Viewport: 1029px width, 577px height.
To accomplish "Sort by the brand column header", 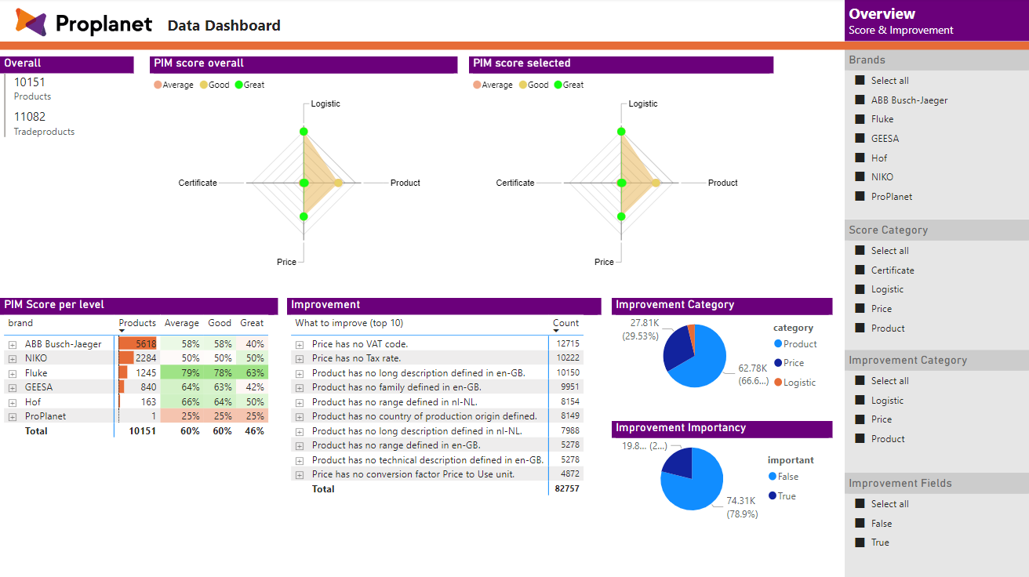I will pos(20,323).
